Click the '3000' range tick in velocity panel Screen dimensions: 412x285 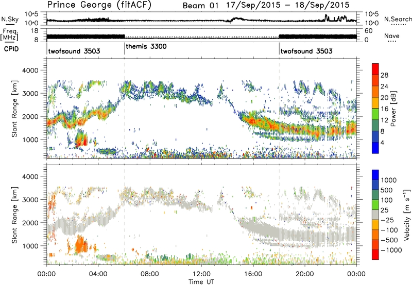click(31, 200)
